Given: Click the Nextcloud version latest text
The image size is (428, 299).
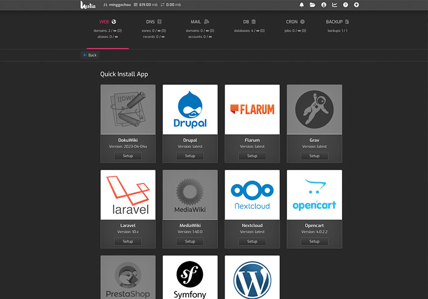Looking at the screenshot, I should pos(252,232).
